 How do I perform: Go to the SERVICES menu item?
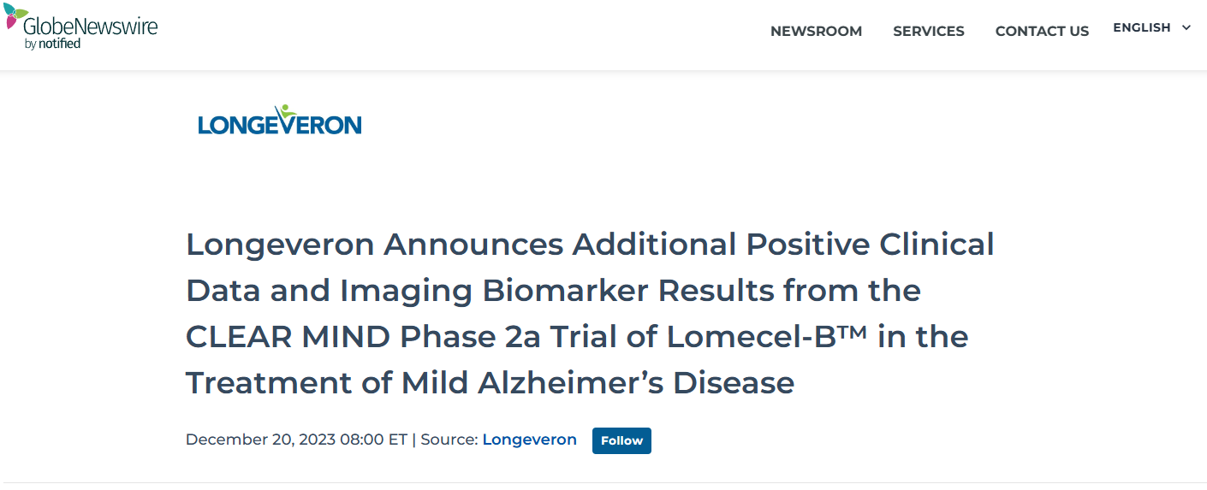(x=928, y=32)
